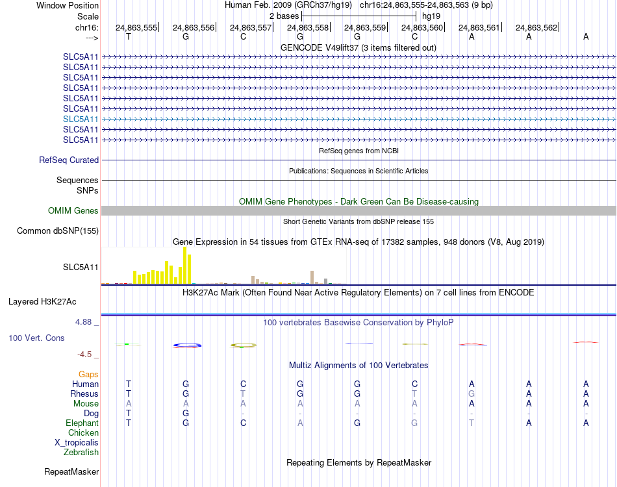Click the GENCODE V49lift37 track title
This screenshot has width=617, height=487.
coord(358,48)
